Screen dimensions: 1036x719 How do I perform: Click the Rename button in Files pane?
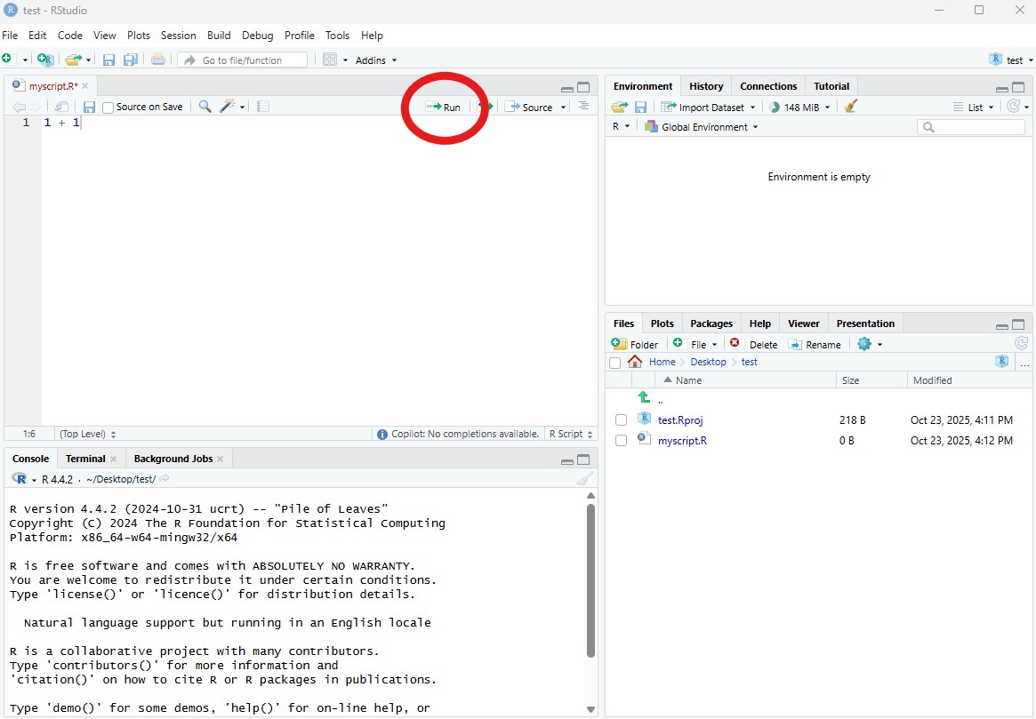pyautogui.click(x=815, y=345)
